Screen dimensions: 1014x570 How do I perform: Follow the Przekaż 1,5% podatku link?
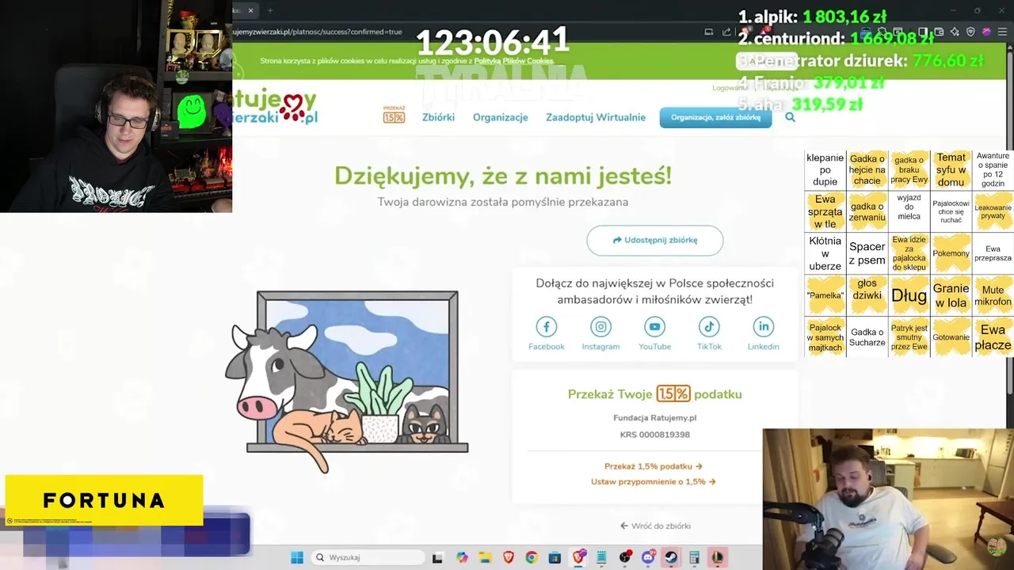click(x=653, y=466)
